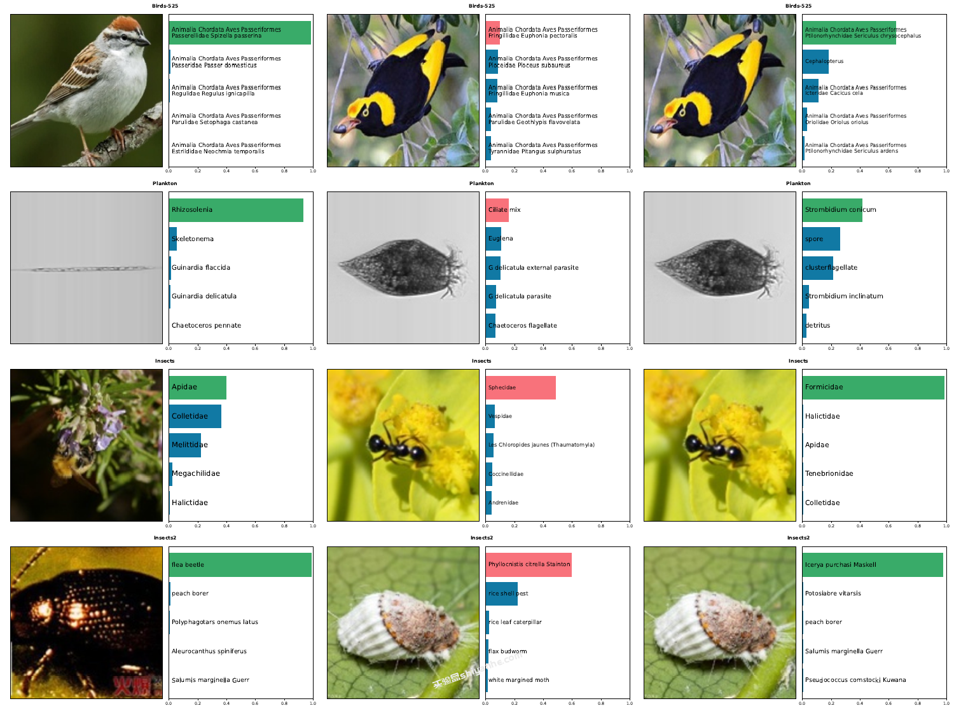
Task: Click the red Phyllocnistis citrella Stainton bar
Action: click(x=529, y=565)
